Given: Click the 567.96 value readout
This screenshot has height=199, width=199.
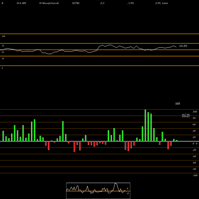Looking at the screenshot, I should click(185, 115).
